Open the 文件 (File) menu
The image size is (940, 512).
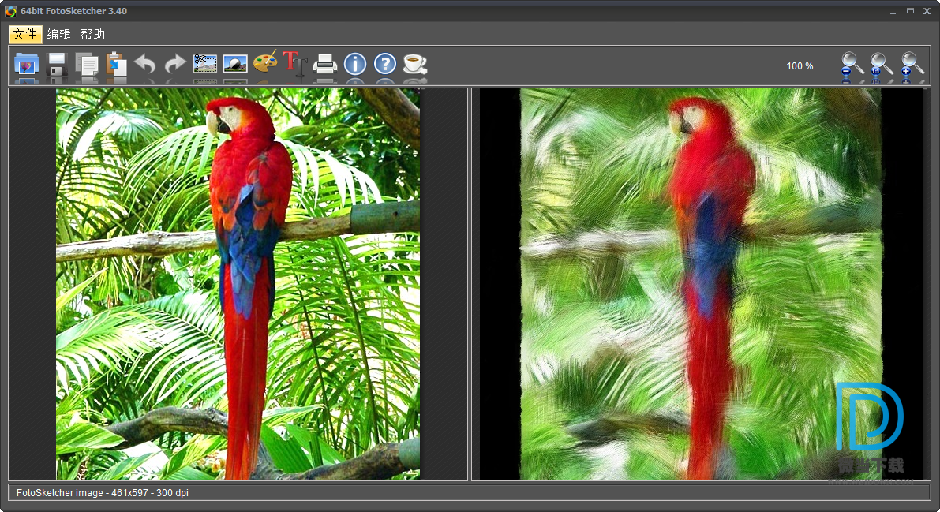coord(25,34)
